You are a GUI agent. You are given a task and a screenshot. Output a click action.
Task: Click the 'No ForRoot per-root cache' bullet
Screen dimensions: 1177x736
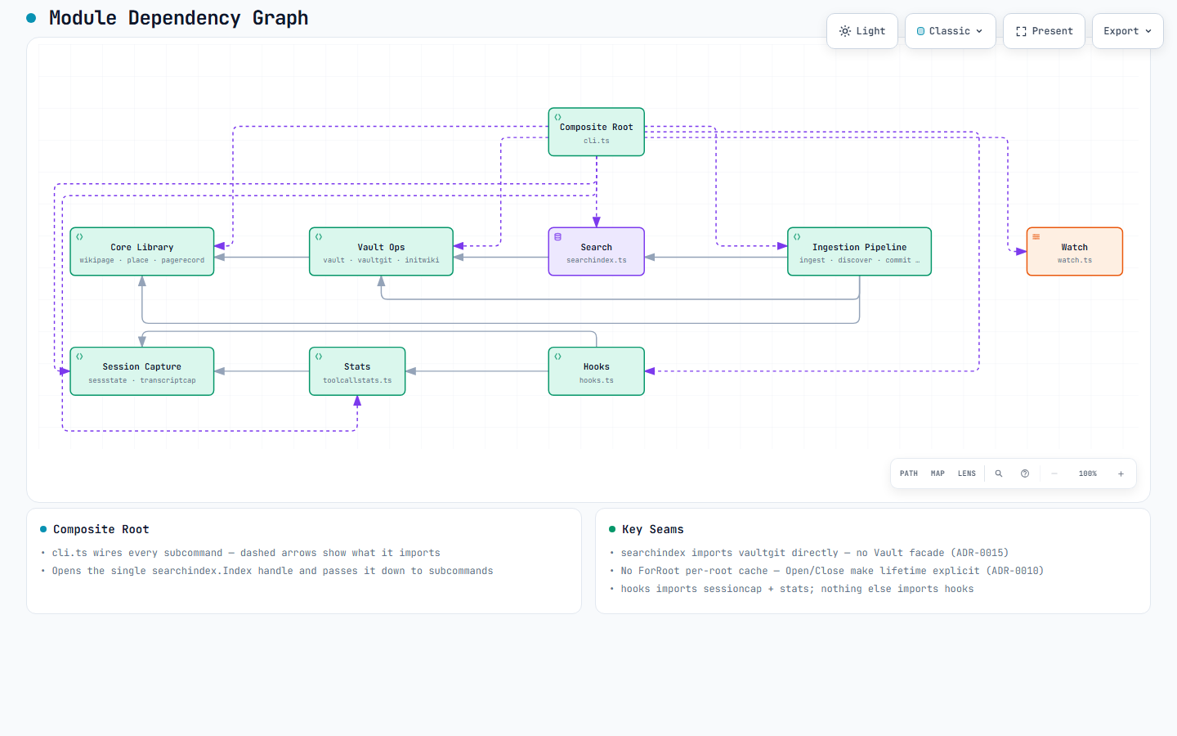[832, 571]
